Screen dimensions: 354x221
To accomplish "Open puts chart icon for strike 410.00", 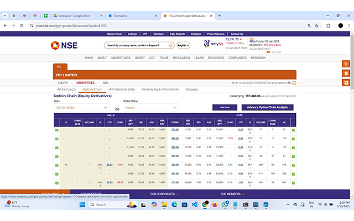I will coord(293,183).
